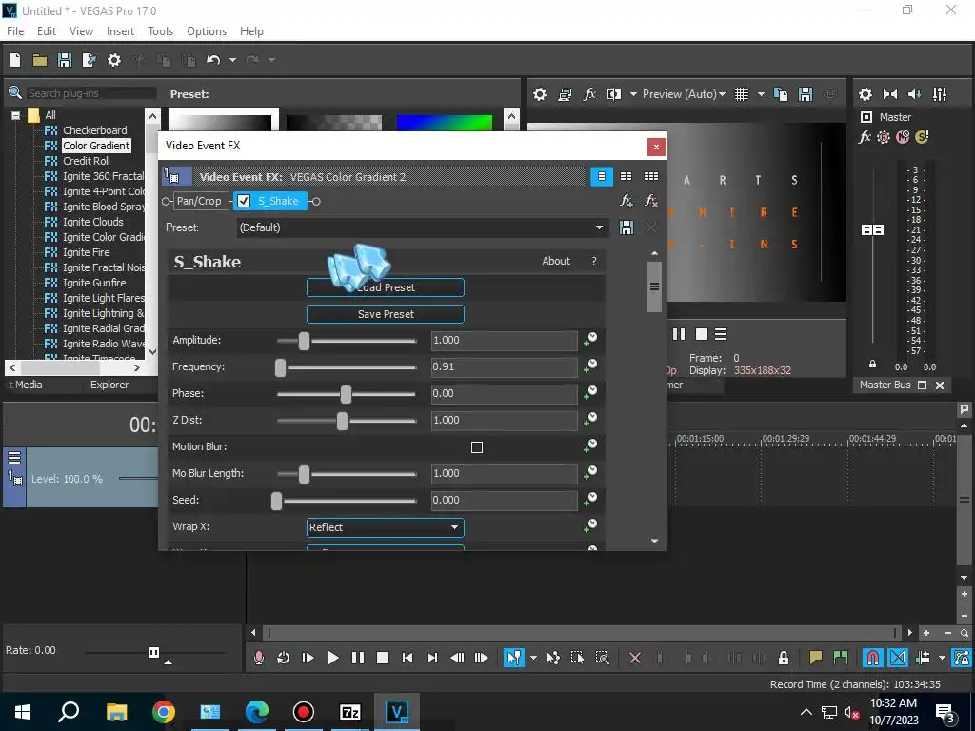The height and width of the screenshot is (731, 975).
Task: Enable the Motion Blur checkbox
Action: 477,447
